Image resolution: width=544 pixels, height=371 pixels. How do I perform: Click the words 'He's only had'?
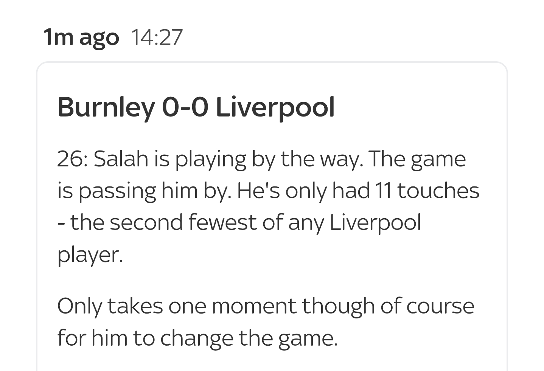coord(303,191)
